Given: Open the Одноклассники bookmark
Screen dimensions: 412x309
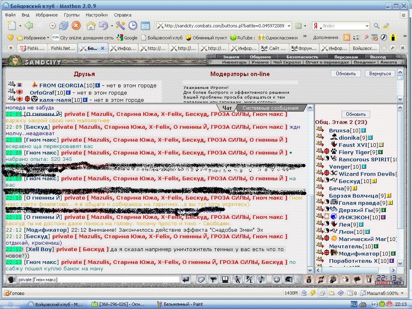Looking at the screenshot, I should (x=278, y=37).
